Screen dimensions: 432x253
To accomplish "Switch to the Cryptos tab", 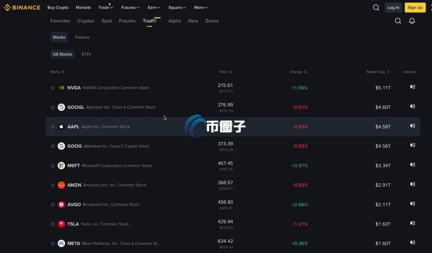I will click(86, 21).
